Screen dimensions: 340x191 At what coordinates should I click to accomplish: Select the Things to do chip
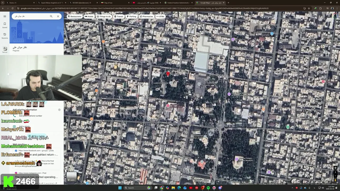tap(104, 16)
